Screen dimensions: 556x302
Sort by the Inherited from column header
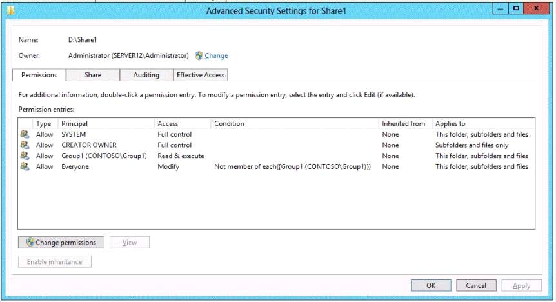pos(403,123)
